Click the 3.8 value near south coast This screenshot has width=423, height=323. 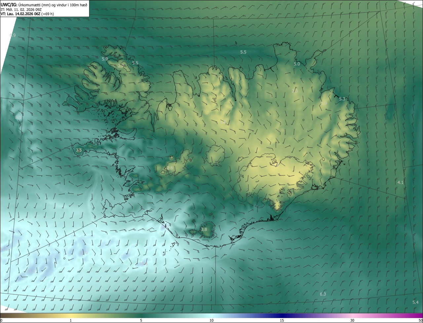click(x=204, y=229)
